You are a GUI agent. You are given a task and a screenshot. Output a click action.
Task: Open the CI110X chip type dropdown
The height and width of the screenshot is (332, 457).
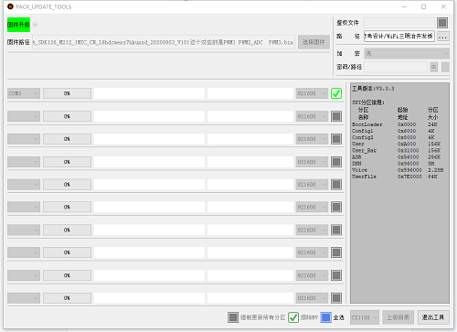[x=365, y=317]
